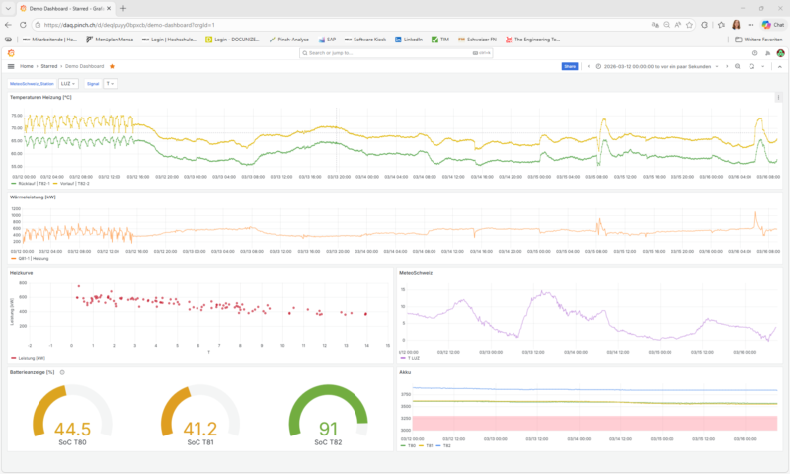Image resolution: width=790 pixels, height=474 pixels.
Task: Zoom out the time range
Action: click(737, 66)
